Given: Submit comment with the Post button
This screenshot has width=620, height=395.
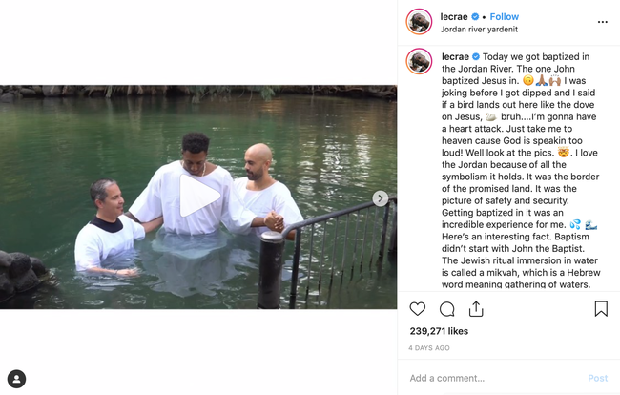Looking at the screenshot, I should tap(597, 378).
